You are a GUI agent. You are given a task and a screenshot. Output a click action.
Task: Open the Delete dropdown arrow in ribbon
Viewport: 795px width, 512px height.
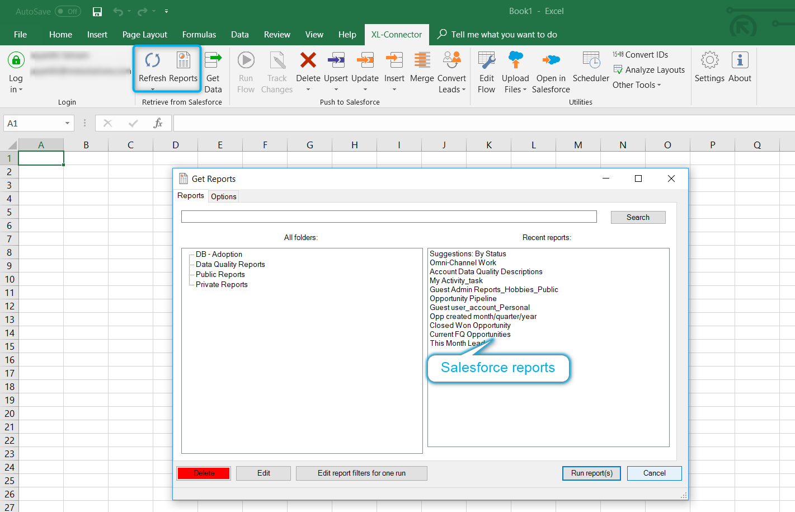click(308, 90)
